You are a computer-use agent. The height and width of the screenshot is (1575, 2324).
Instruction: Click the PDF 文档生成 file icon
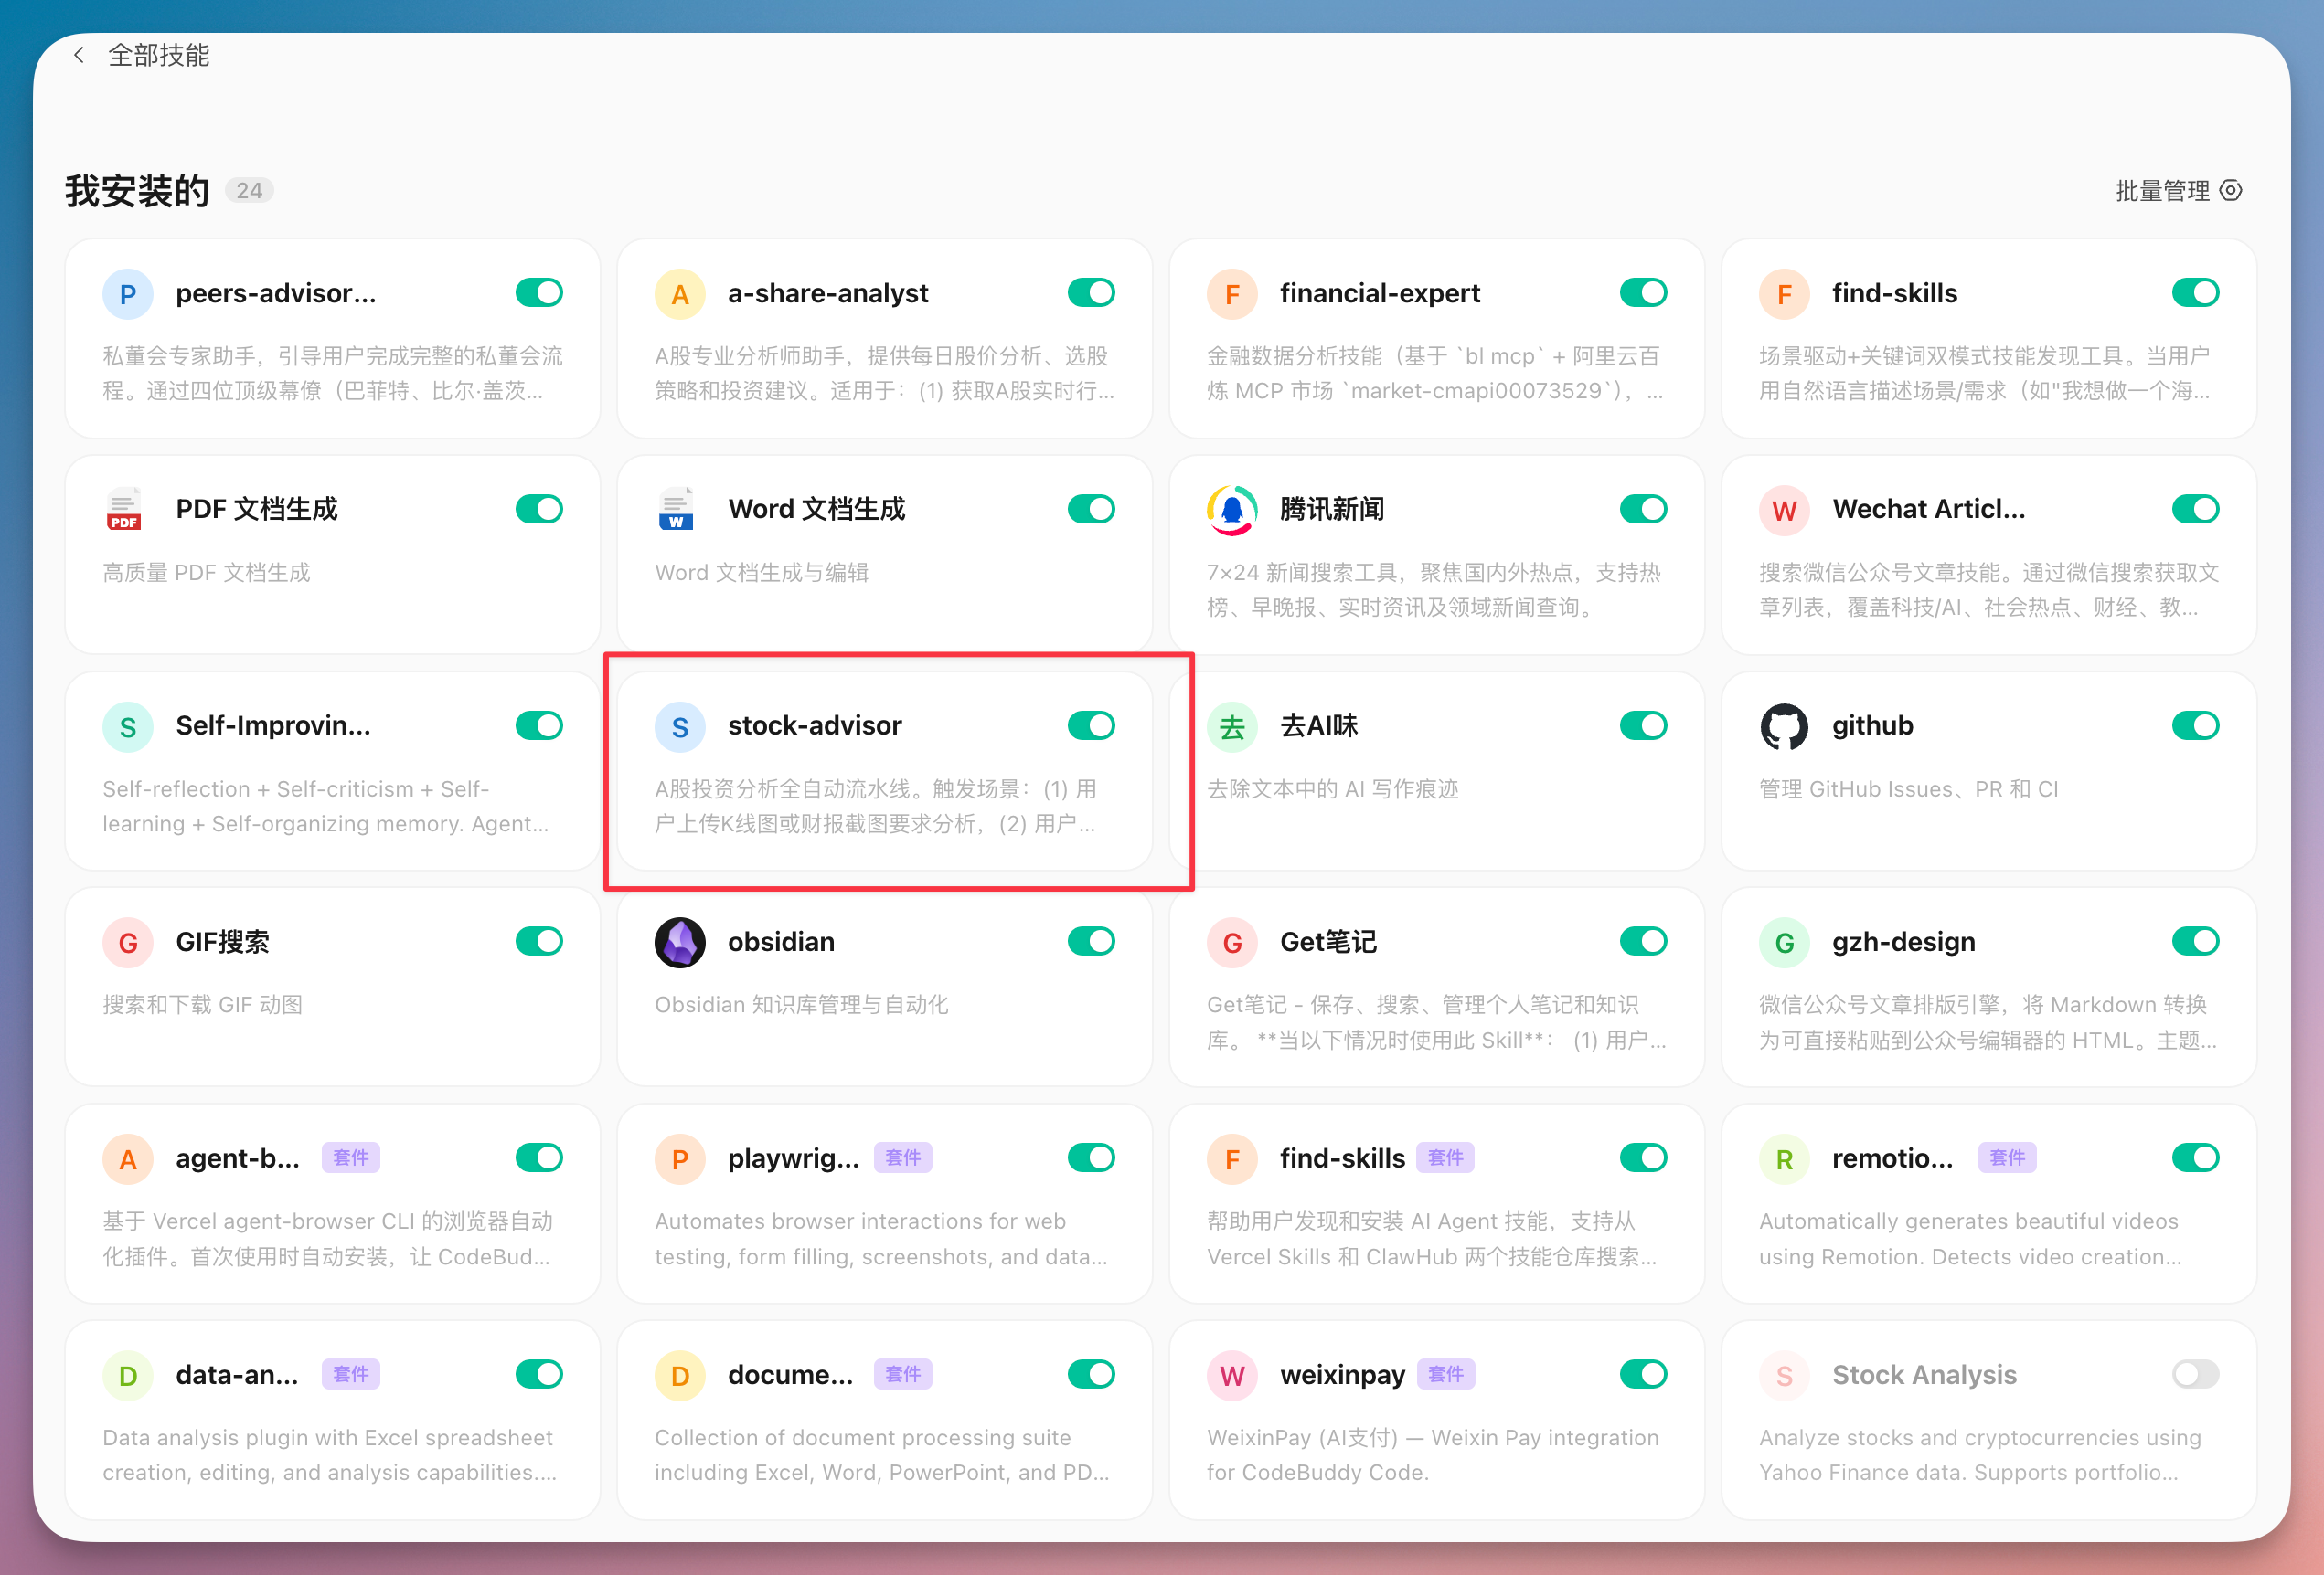[125, 510]
